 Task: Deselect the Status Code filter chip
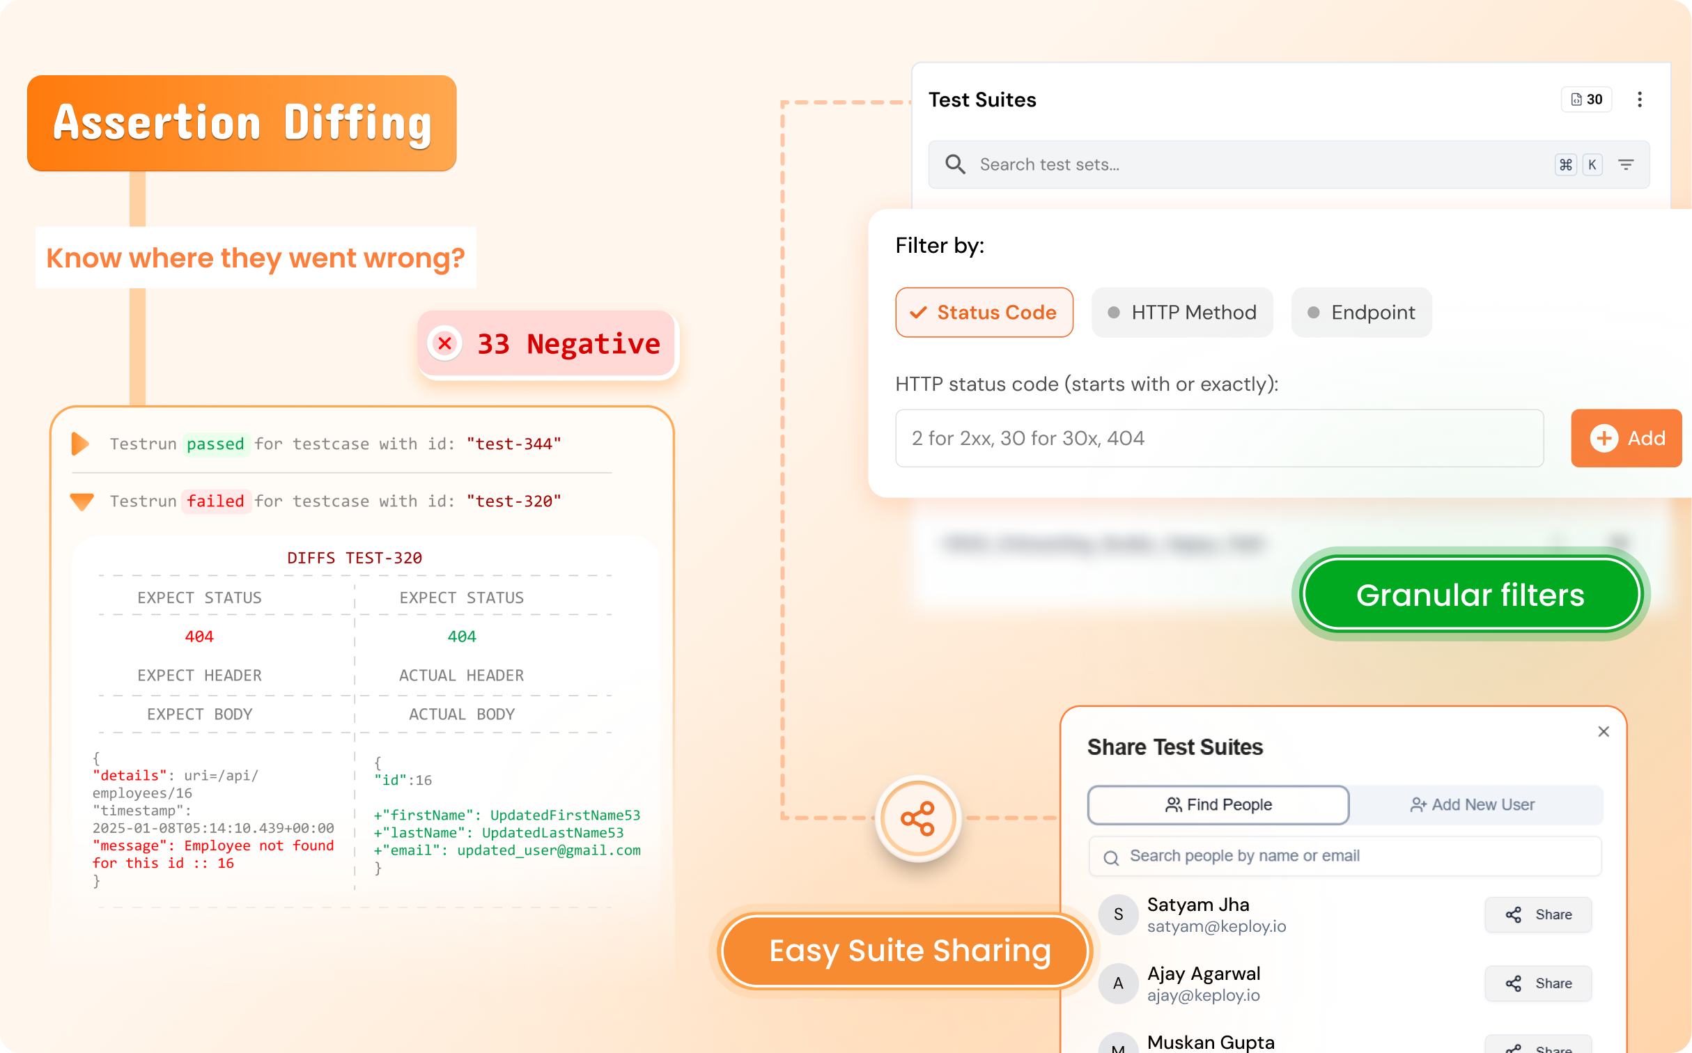(984, 313)
